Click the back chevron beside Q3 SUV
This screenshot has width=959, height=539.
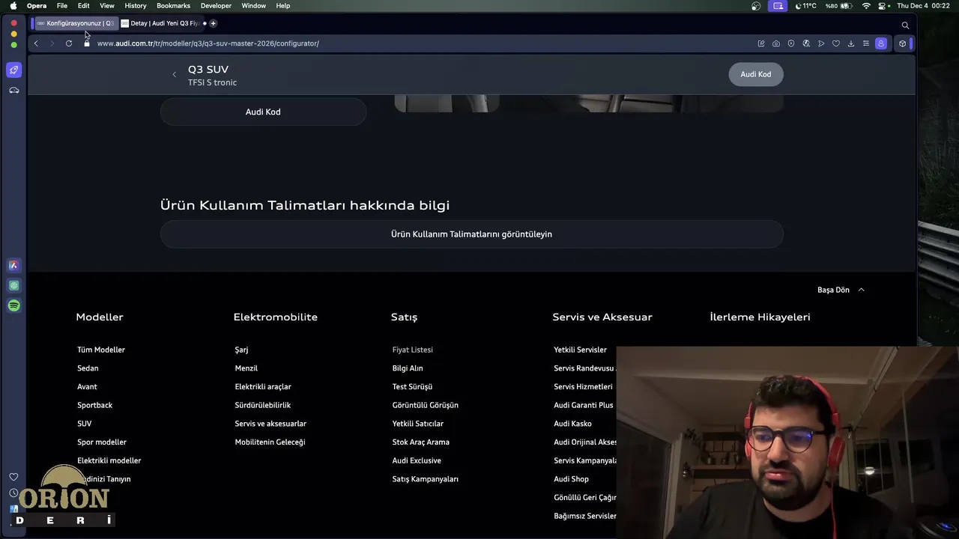pos(175,74)
